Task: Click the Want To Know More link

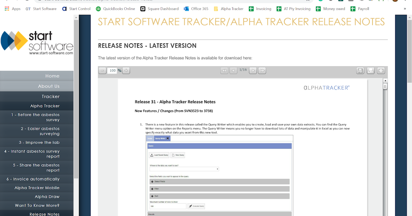Action: tap(37, 205)
